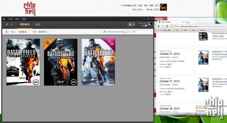Click the Origin logo icon in title bar

coord(4,19)
